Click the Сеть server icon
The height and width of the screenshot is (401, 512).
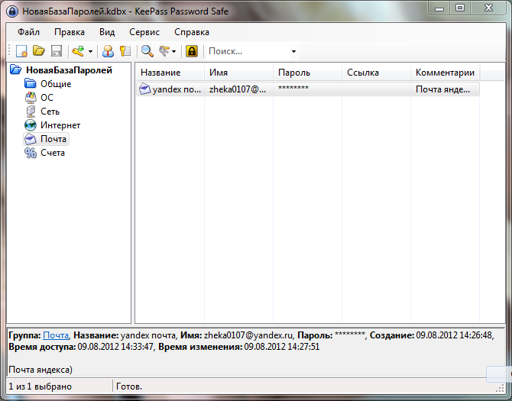coord(31,112)
